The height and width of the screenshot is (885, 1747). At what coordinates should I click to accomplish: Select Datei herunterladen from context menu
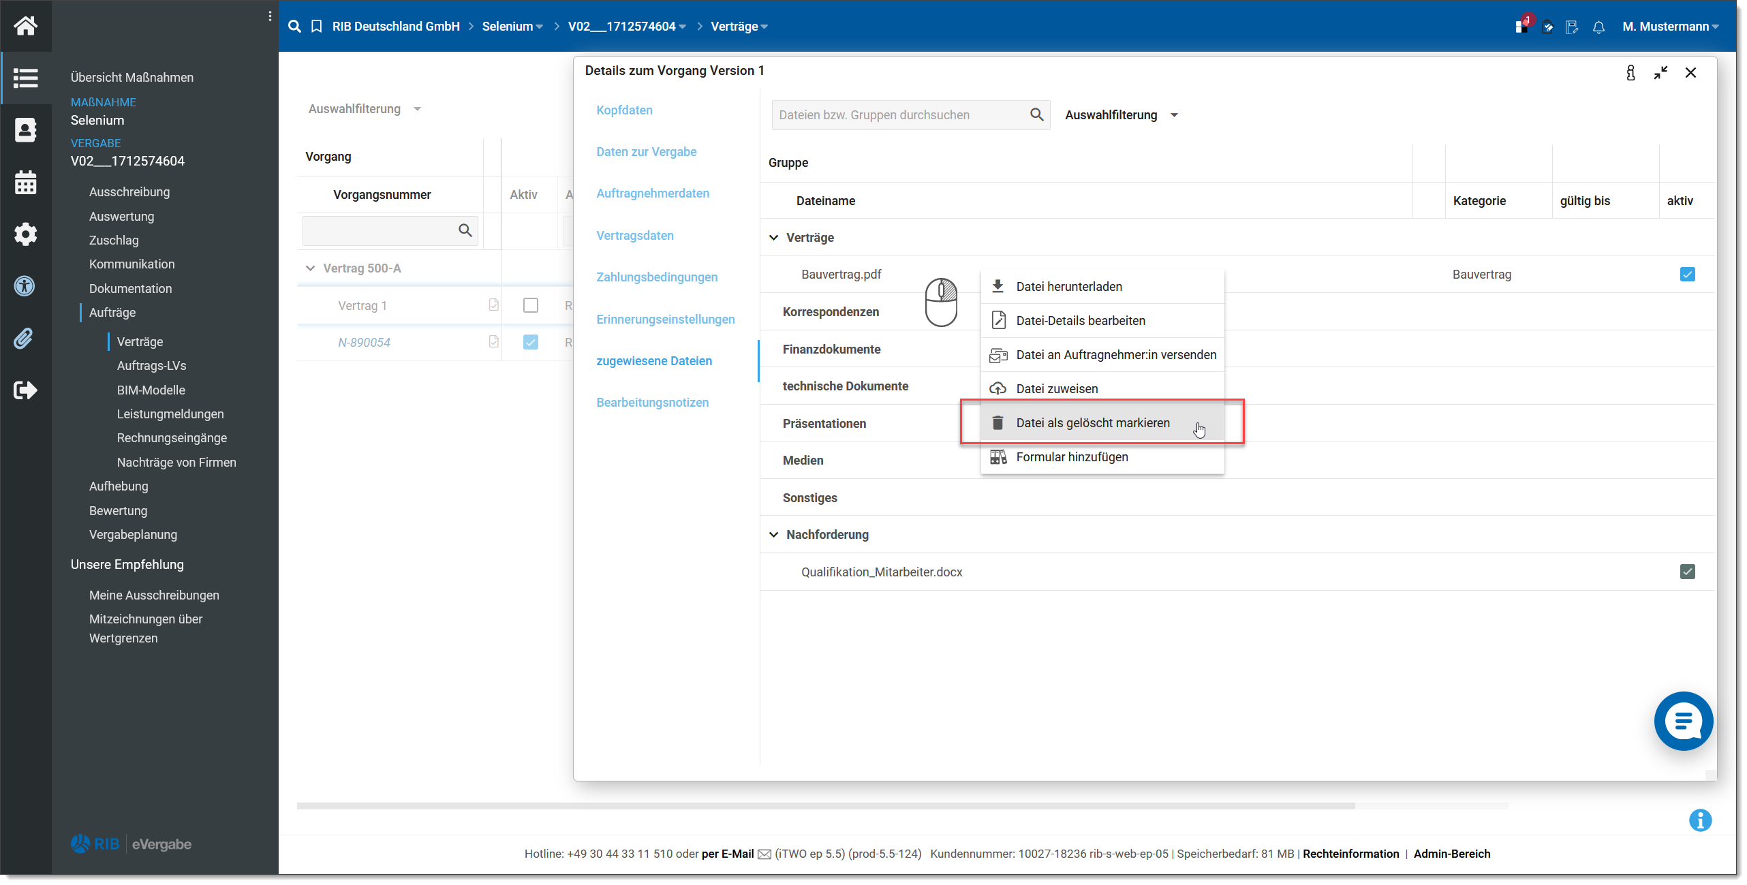pyautogui.click(x=1102, y=286)
